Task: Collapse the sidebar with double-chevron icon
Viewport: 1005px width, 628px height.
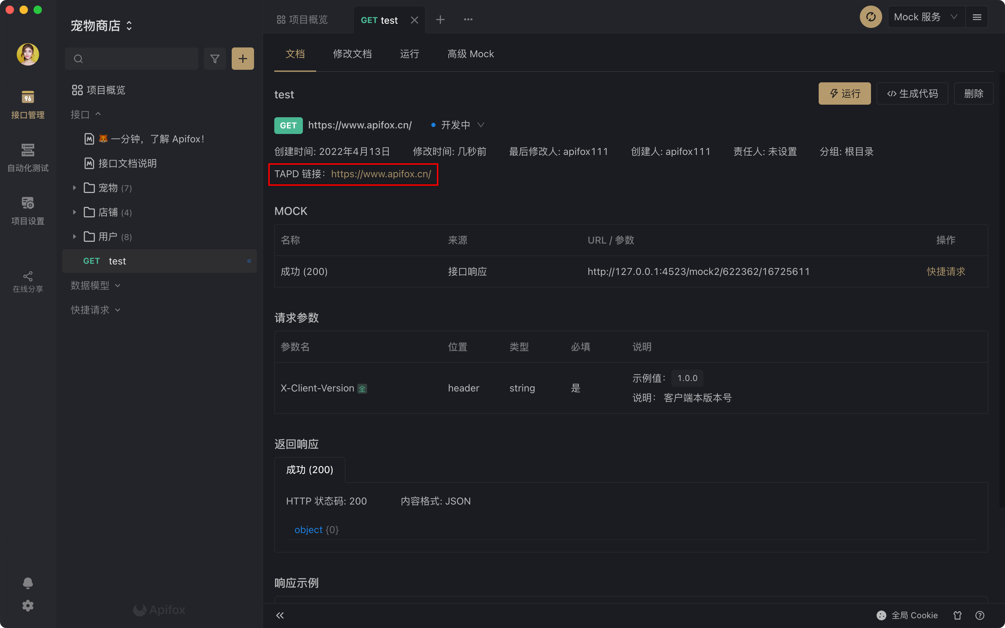Action: coord(280,615)
